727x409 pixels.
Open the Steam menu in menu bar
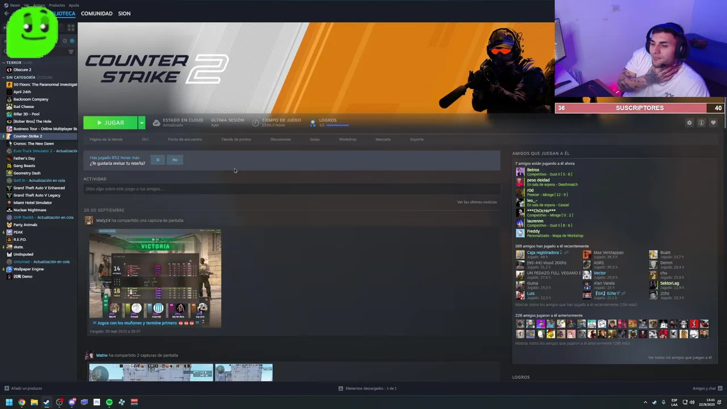(15, 5)
